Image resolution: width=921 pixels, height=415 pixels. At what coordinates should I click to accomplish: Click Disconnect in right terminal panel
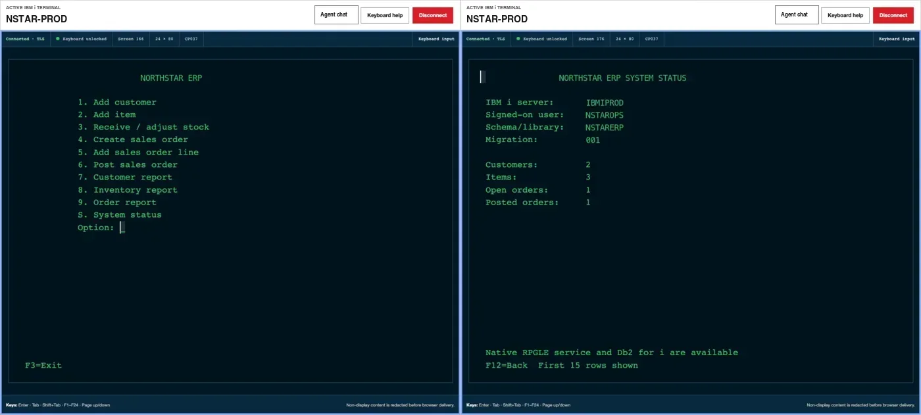point(893,15)
